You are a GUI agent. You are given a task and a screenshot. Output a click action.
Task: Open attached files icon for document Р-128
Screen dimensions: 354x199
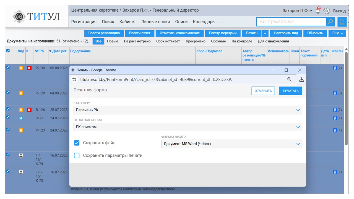[335, 93]
